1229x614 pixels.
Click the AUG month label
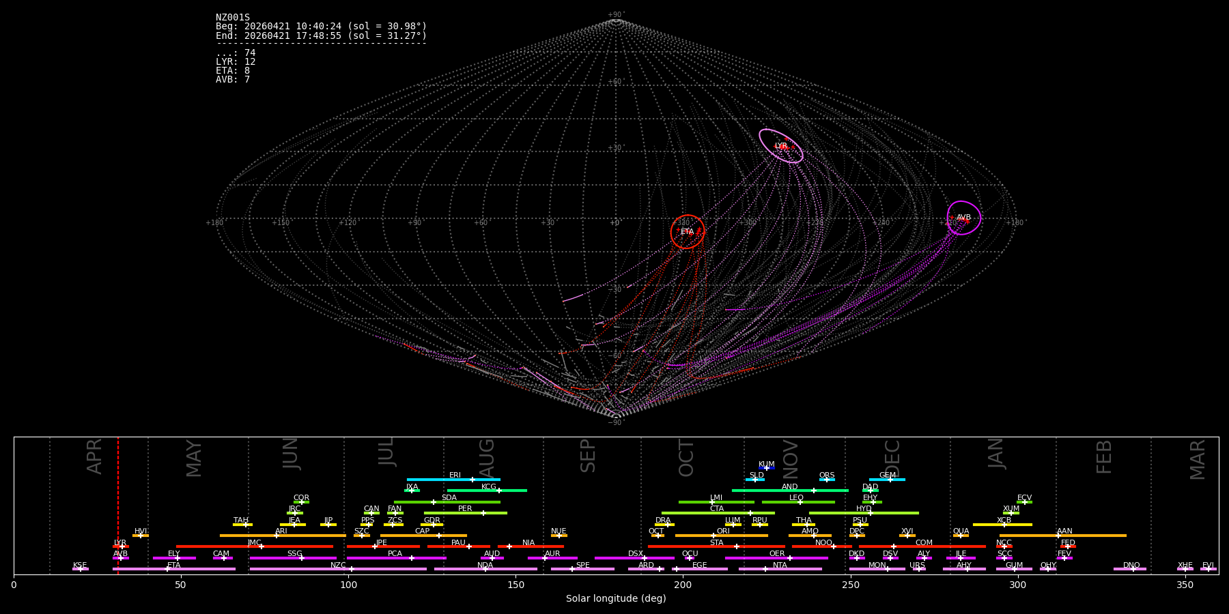[x=487, y=456]
